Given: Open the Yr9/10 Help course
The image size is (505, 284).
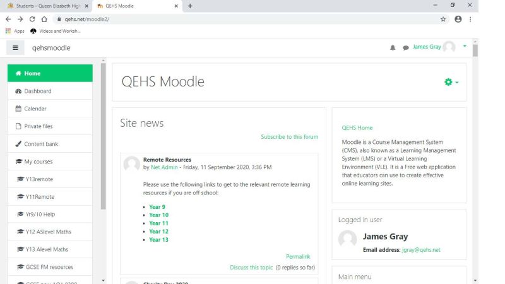Looking at the screenshot, I should coord(50,214).
